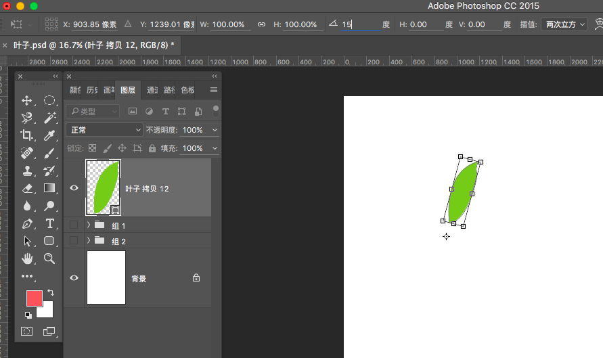Open the fill 100% dropdown arrow
603x358 pixels.
(215, 148)
